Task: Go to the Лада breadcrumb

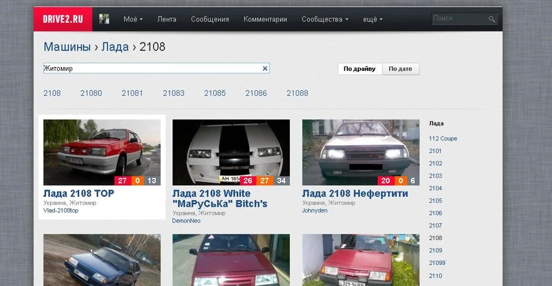Action: coord(115,46)
